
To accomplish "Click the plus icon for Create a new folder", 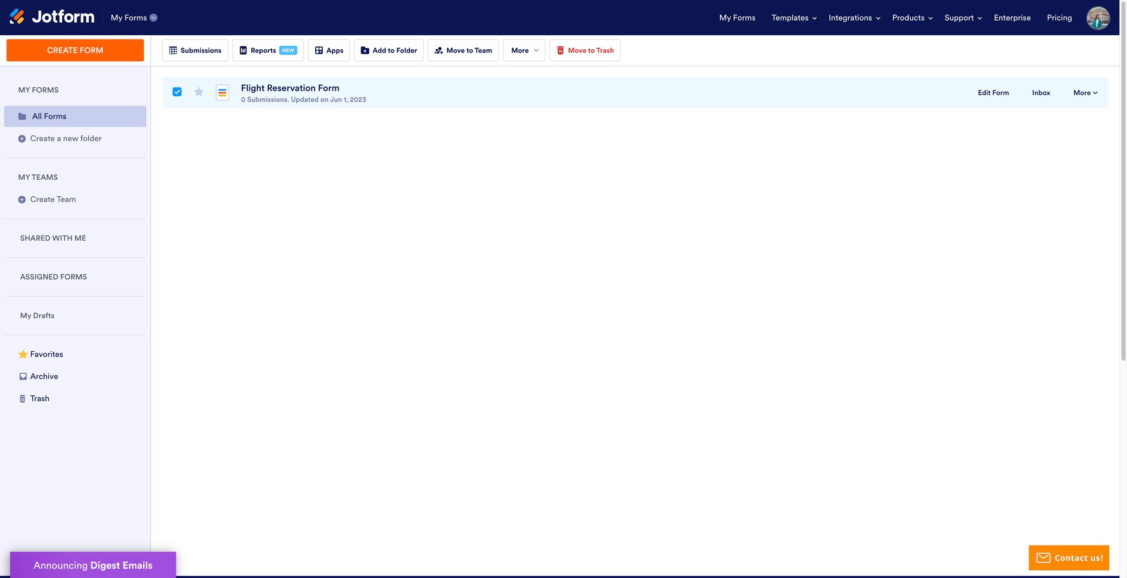I will (22, 139).
